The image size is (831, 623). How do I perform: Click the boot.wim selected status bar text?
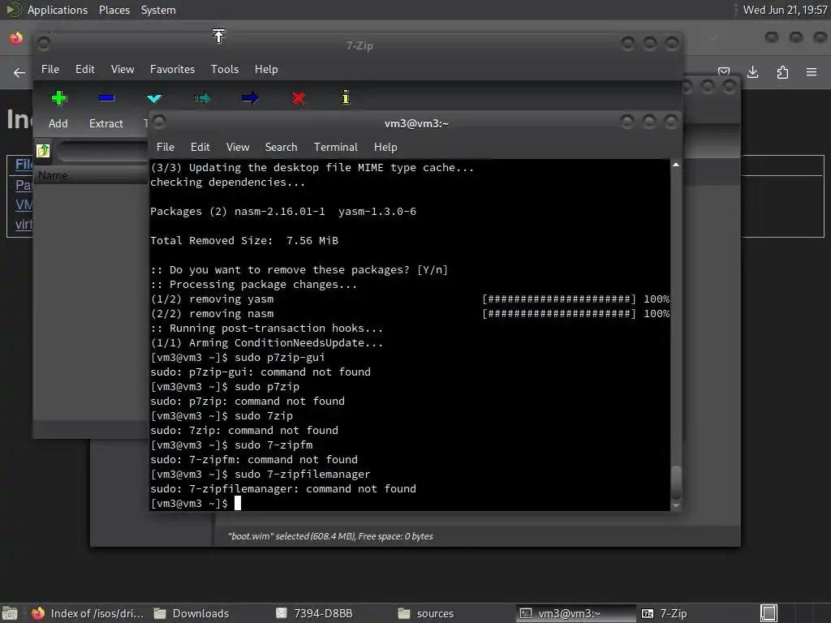tap(330, 536)
